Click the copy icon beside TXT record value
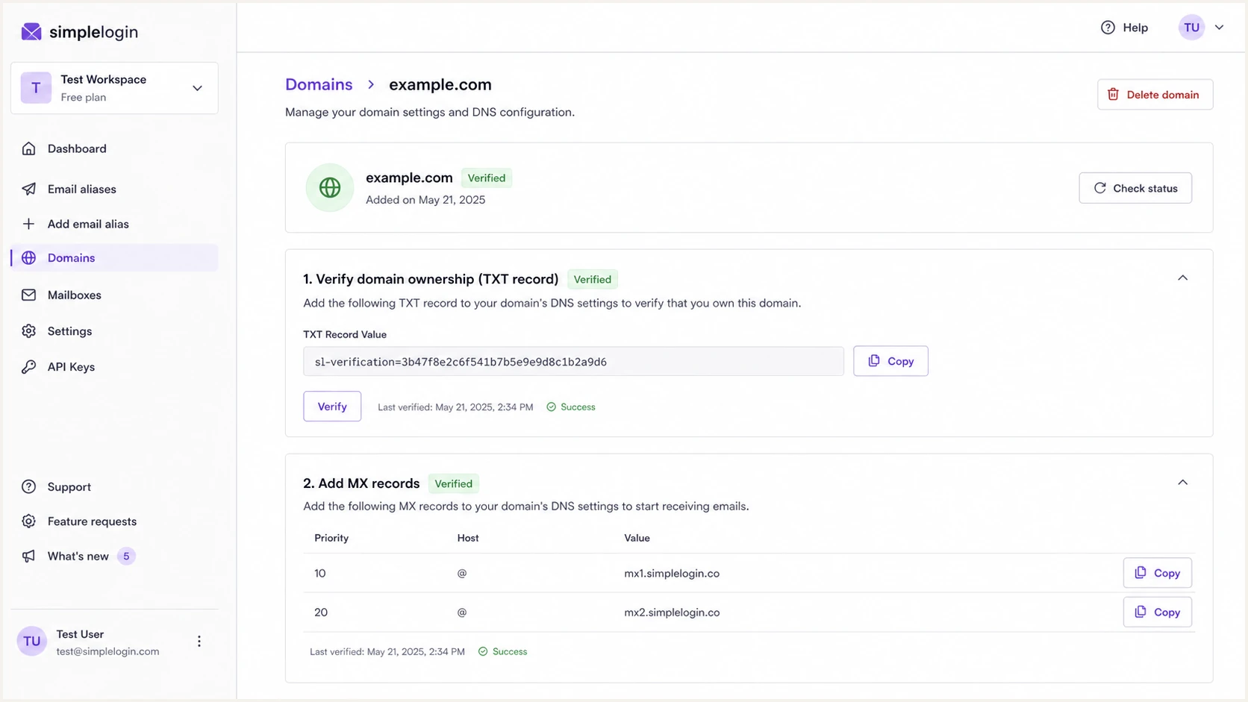The image size is (1248, 702). [873, 361]
